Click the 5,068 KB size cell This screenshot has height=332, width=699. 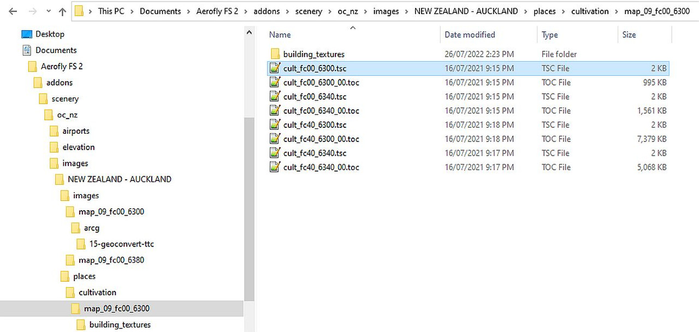[x=651, y=167]
